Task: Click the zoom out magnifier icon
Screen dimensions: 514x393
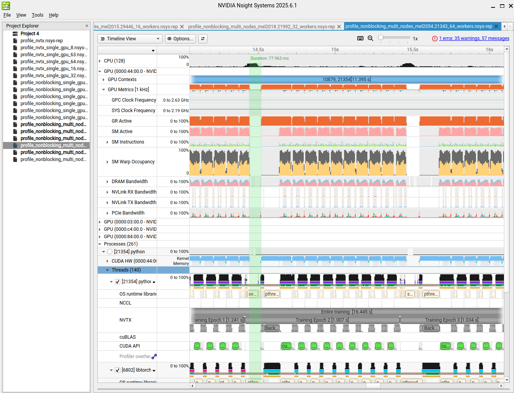Action: tap(370, 38)
